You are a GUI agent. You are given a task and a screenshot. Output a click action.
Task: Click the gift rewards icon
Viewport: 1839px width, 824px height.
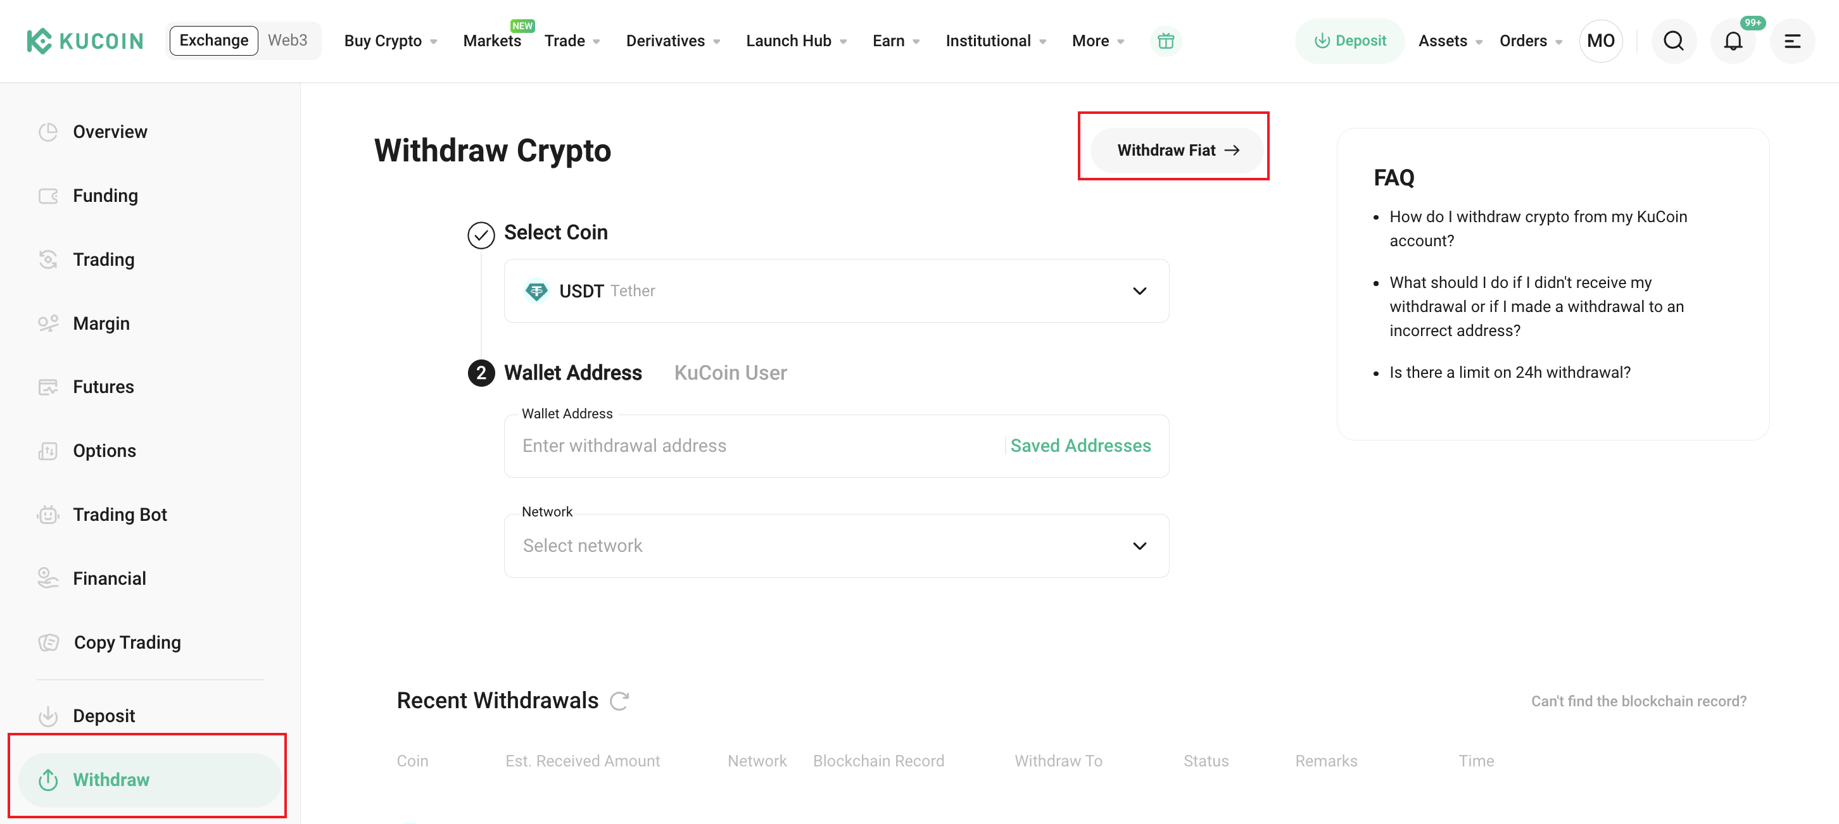[1166, 41]
